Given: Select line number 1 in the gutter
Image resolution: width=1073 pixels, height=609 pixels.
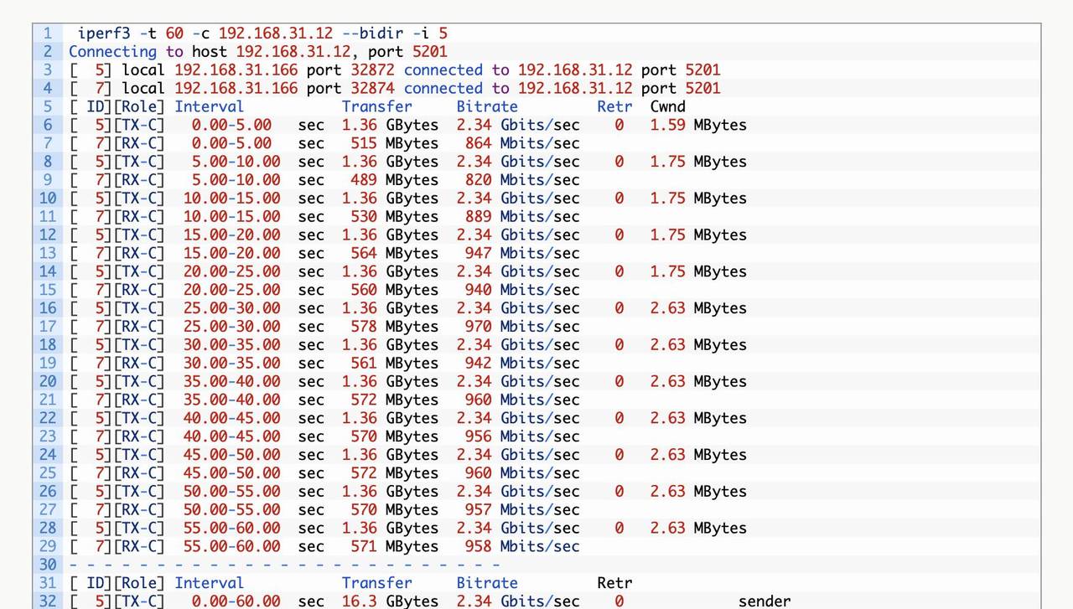Looking at the screenshot, I should [x=47, y=34].
